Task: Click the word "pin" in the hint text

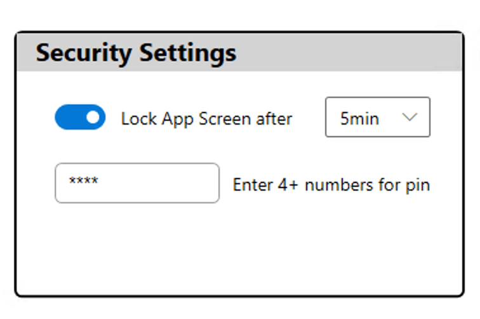Action: click(x=418, y=186)
